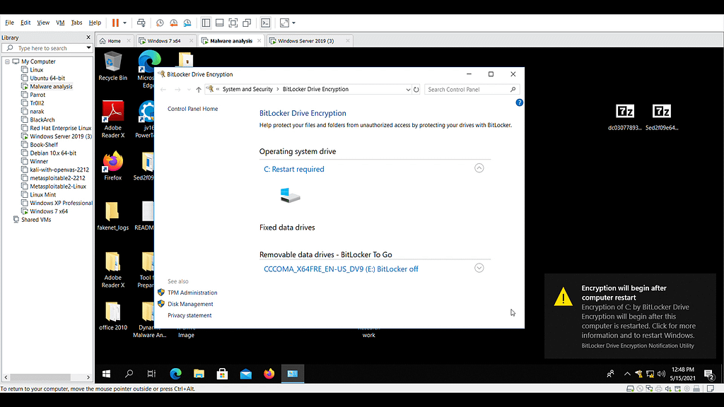The width and height of the screenshot is (724, 407).
Task: Select the Firefox desktop shortcut
Action: [112, 165]
